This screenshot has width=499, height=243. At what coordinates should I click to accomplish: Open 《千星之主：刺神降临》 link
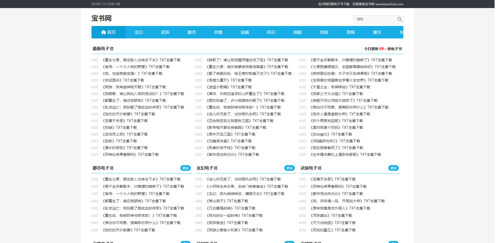click(x=340, y=87)
